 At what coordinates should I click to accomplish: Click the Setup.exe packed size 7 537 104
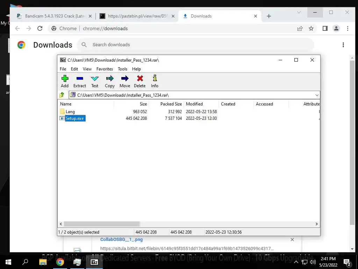[x=173, y=118]
